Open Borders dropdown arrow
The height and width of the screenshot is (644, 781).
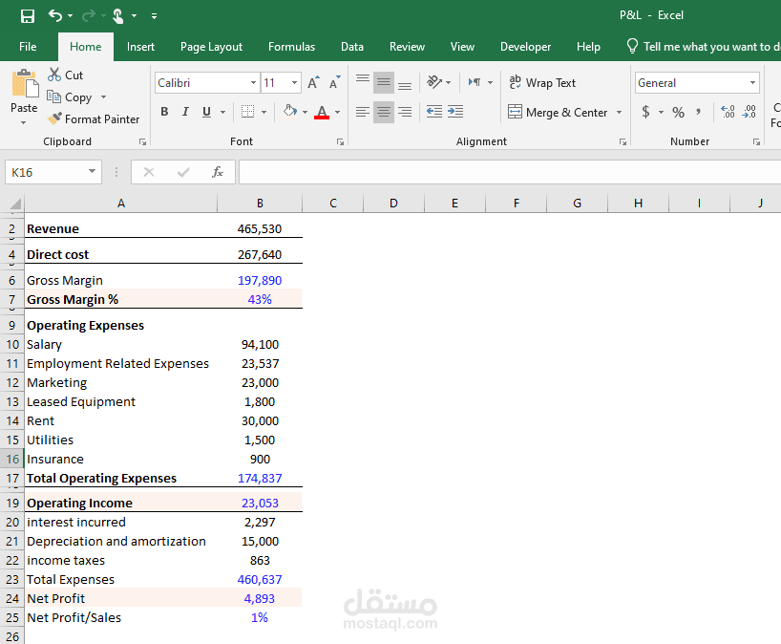(x=264, y=112)
